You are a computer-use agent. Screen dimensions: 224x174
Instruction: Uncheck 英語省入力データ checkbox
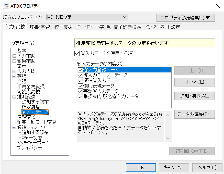click(x=80, y=91)
